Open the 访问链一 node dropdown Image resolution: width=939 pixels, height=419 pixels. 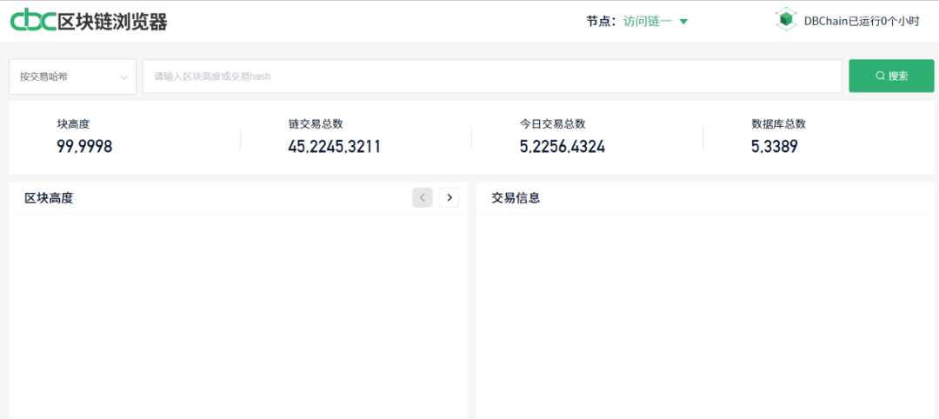[656, 22]
